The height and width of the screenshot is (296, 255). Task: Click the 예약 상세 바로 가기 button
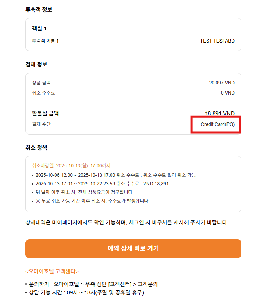click(133, 249)
